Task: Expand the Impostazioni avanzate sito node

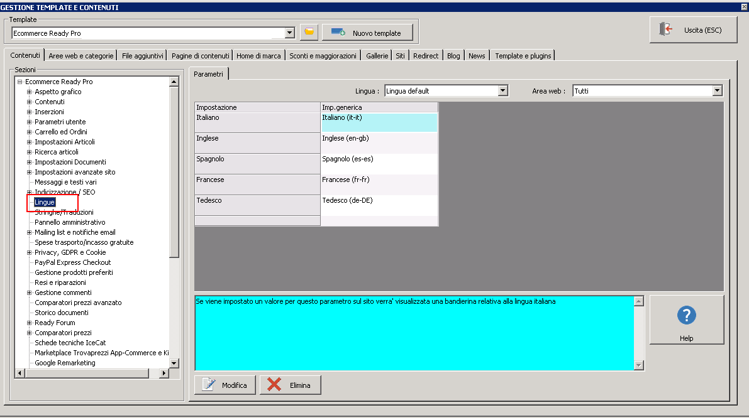Action: pyautogui.click(x=29, y=171)
